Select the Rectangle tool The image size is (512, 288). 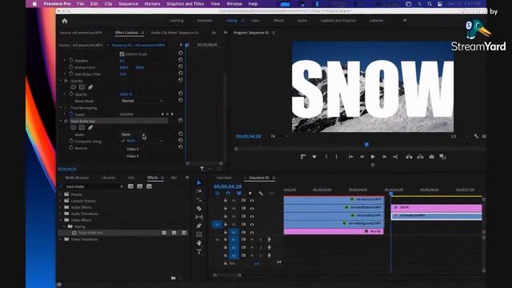[199, 234]
